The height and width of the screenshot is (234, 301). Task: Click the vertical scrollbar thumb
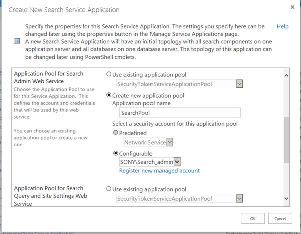286,140
